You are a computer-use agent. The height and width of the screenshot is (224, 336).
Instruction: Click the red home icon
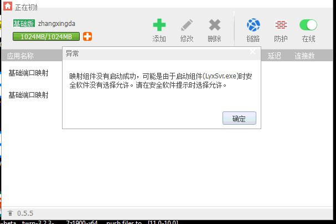click(x=8, y=6)
